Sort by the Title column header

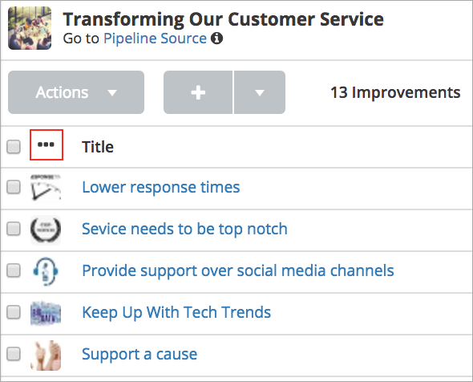pyautogui.click(x=98, y=147)
